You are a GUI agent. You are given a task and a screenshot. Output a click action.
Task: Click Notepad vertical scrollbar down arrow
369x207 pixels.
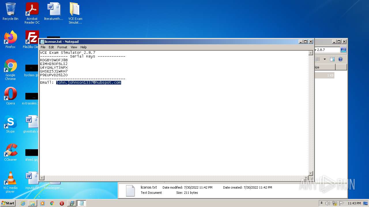pos(311,173)
